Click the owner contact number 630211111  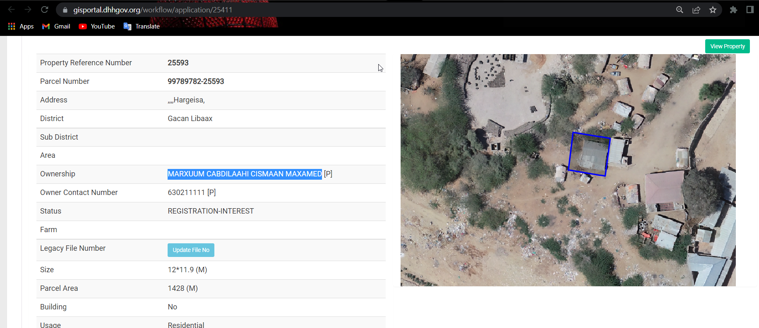point(186,193)
